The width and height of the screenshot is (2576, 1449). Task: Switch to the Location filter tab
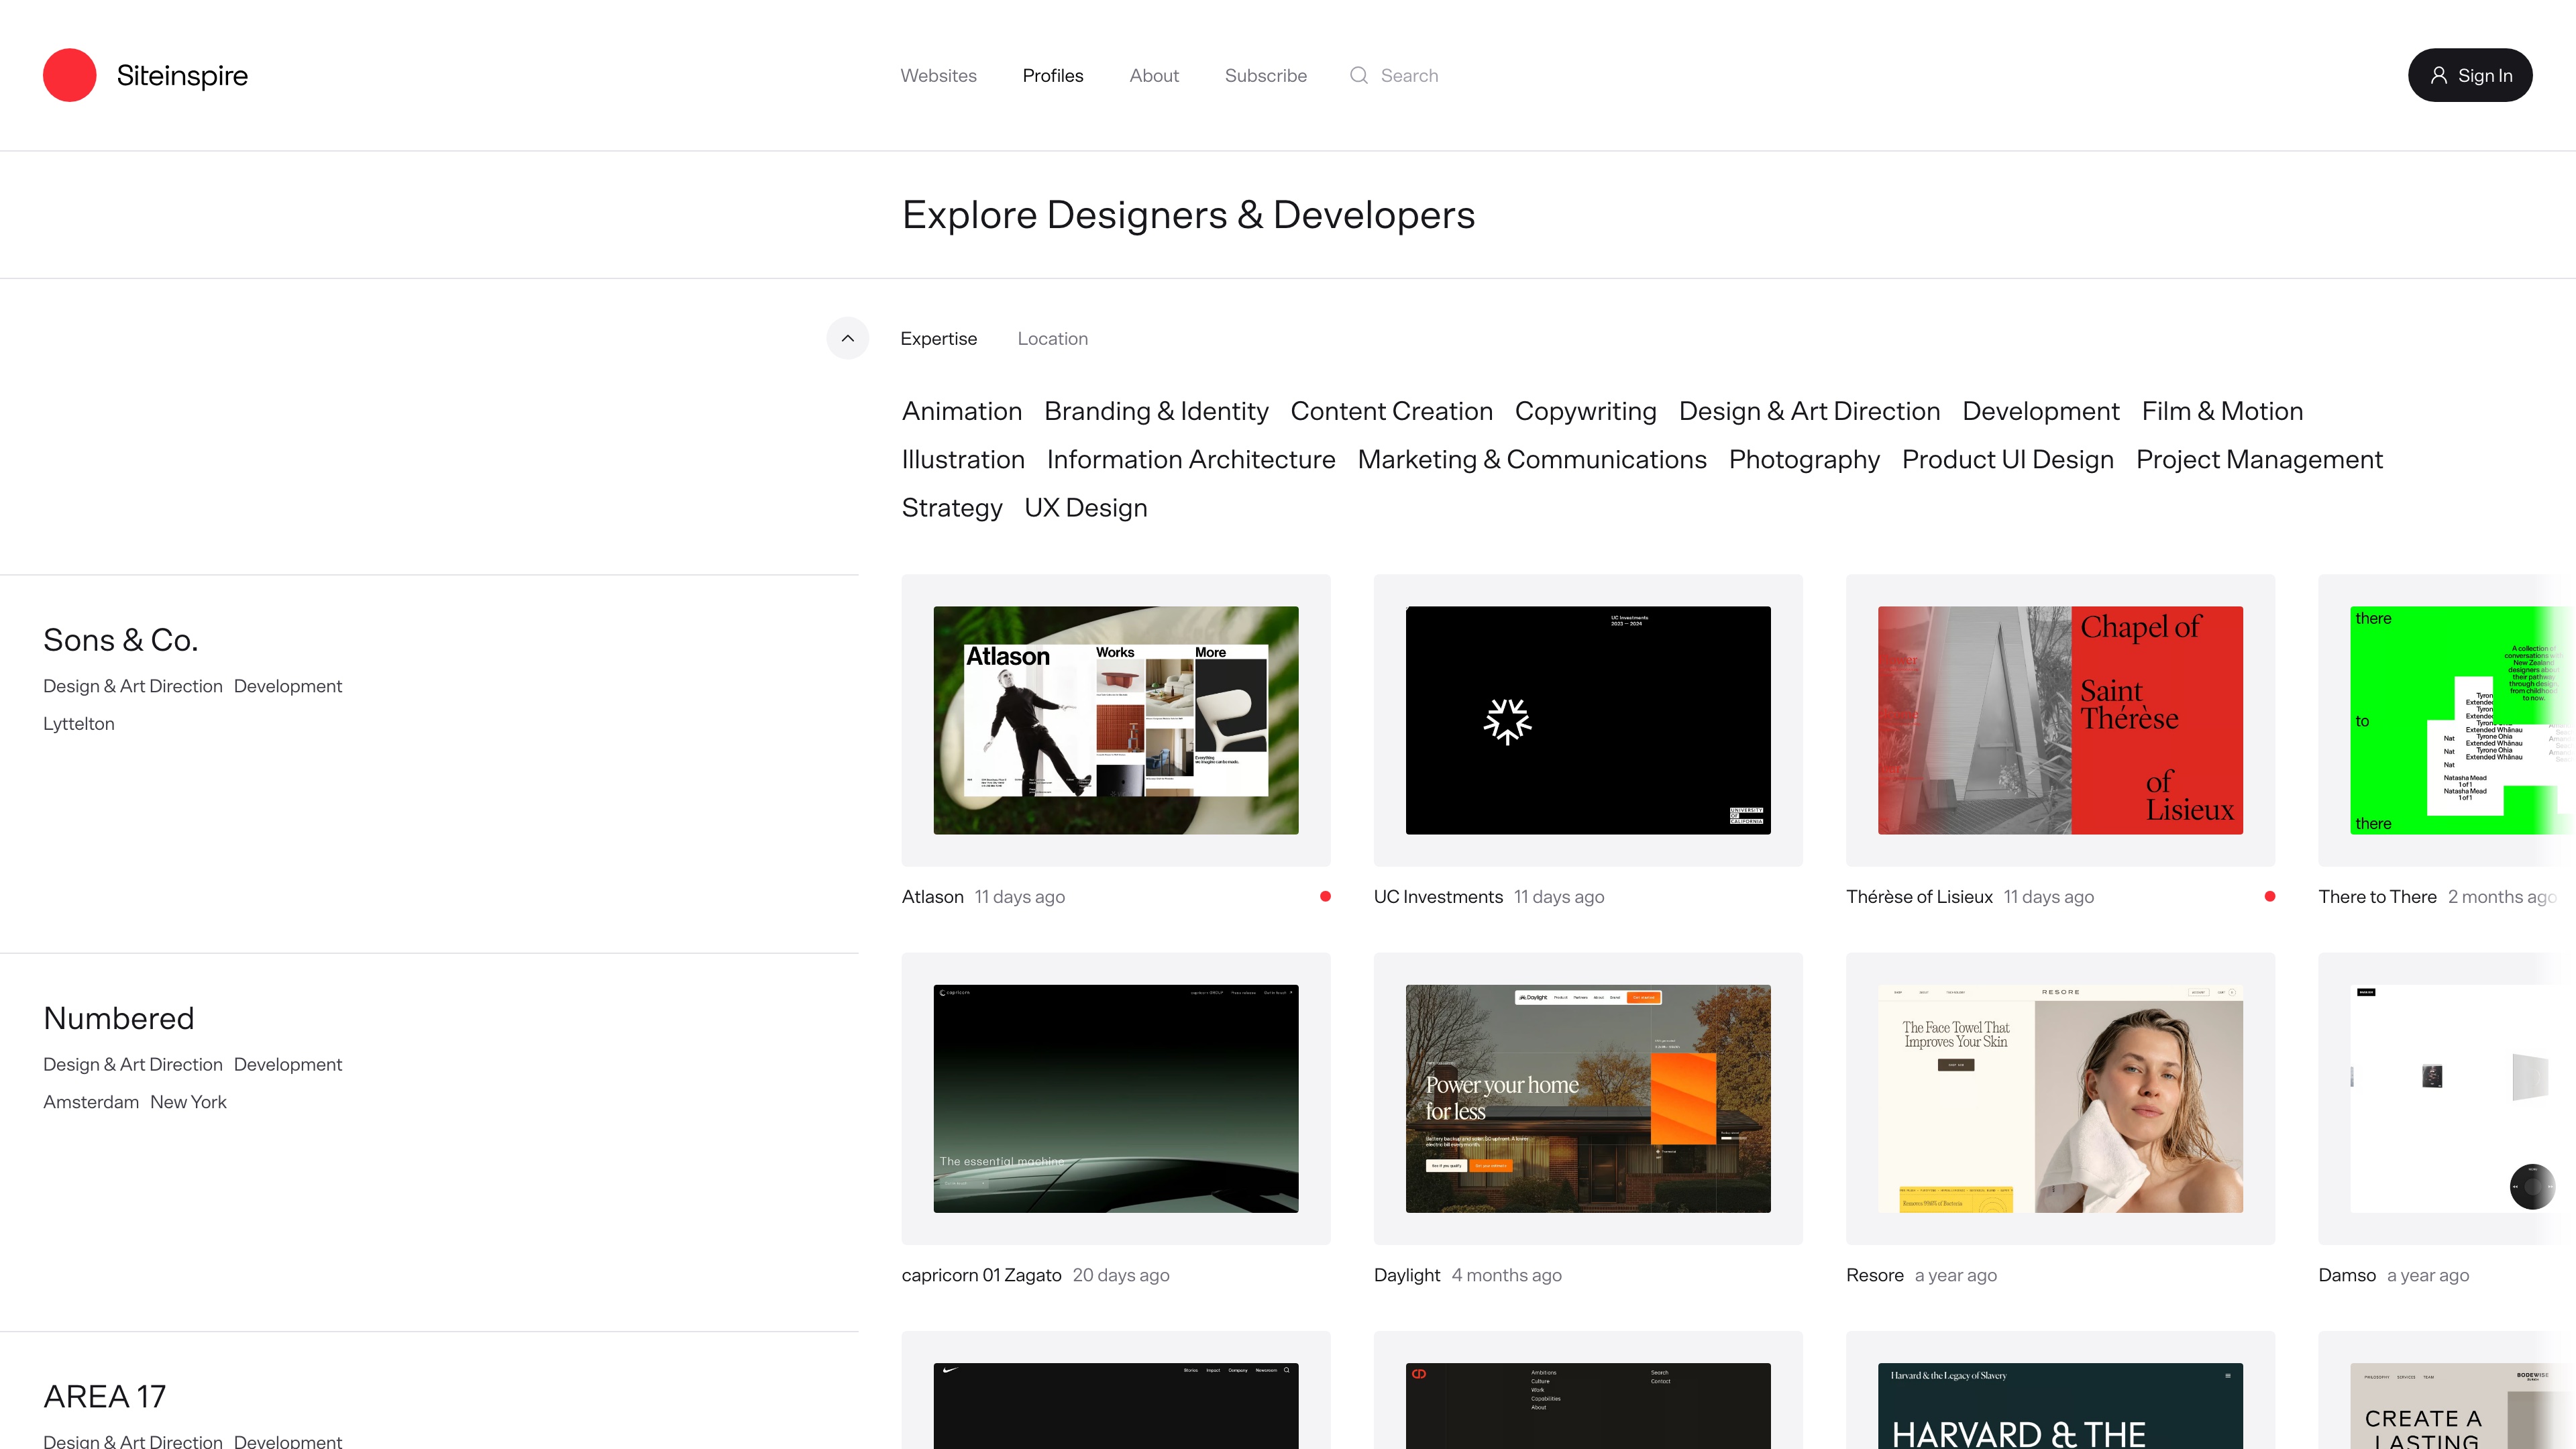point(1052,338)
